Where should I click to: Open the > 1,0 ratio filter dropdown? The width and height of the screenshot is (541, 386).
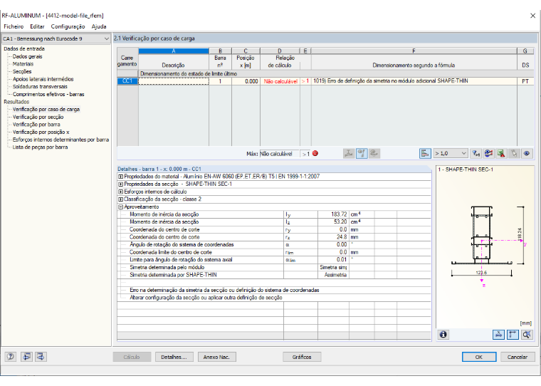451,153
